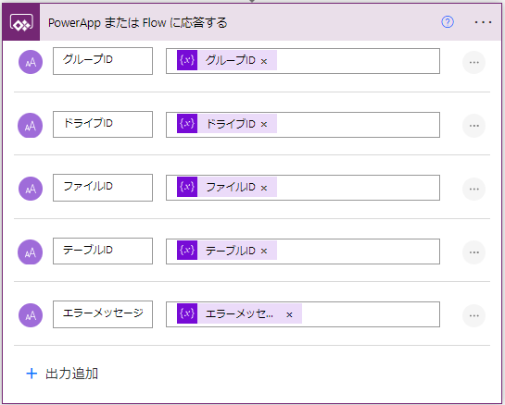Click the PowerApps response action icon
The image size is (505, 405).
[x=21, y=22]
